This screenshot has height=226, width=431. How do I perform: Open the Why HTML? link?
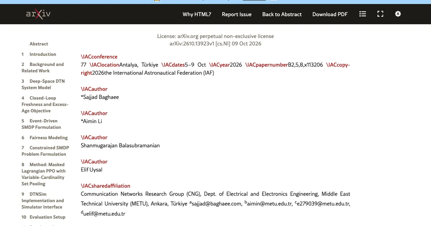click(197, 14)
